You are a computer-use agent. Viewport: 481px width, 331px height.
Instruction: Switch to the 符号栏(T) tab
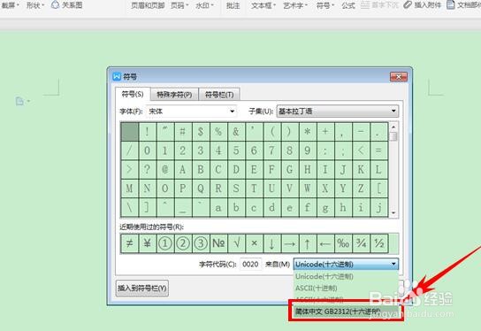pos(219,95)
